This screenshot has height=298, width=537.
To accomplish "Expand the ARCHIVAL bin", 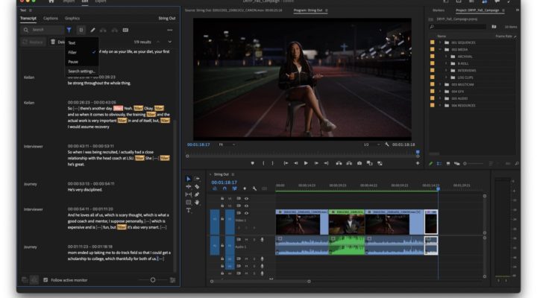I will coord(446,57).
